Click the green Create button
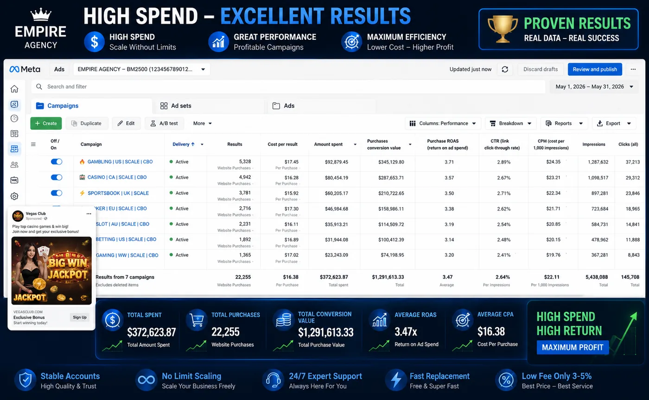This screenshot has width=649, height=400. click(x=46, y=123)
